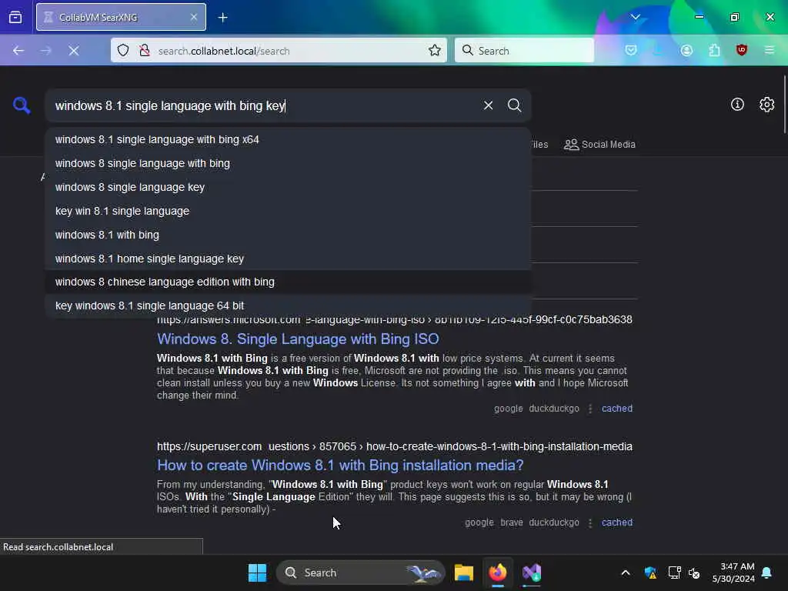The image size is (788, 591).
Task: Open 'Windows 8. Single Language with Bing ISO' result
Action: pyautogui.click(x=298, y=339)
